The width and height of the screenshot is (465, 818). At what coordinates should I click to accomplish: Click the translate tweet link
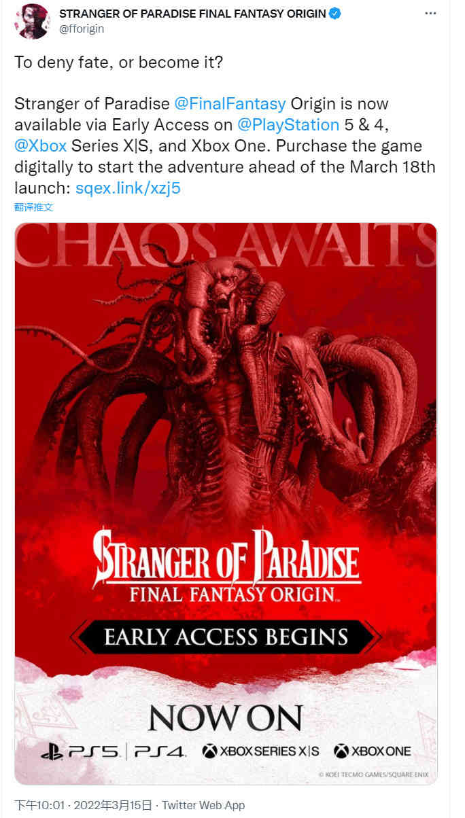coord(33,207)
